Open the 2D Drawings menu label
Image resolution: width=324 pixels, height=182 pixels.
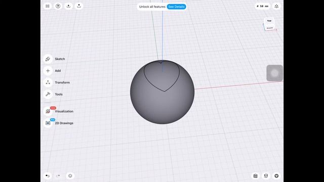pyautogui.click(x=64, y=123)
